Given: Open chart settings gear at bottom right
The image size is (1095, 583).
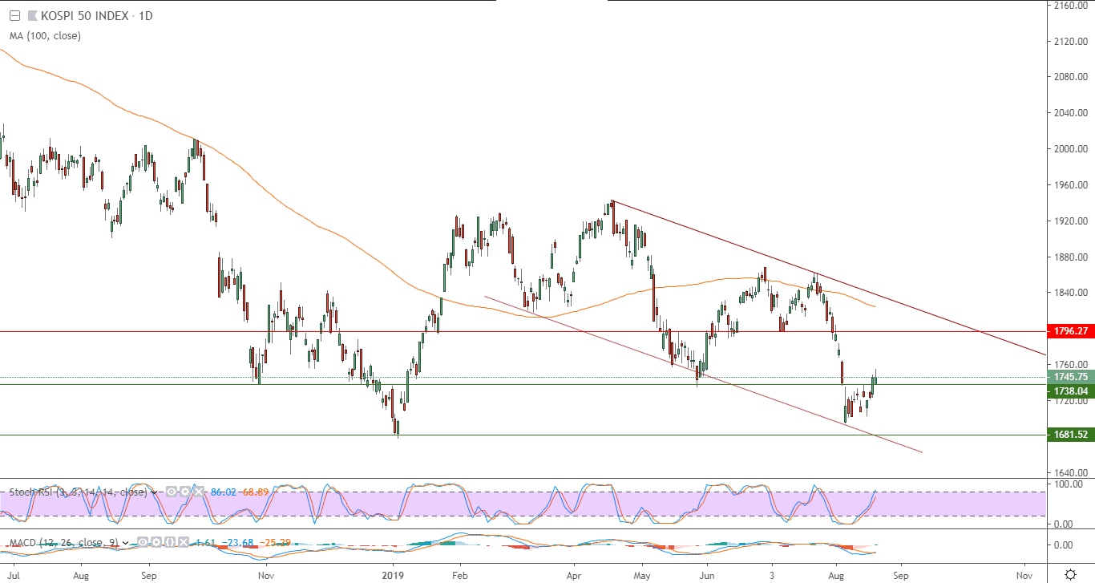Looking at the screenshot, I should point(1070,574).
